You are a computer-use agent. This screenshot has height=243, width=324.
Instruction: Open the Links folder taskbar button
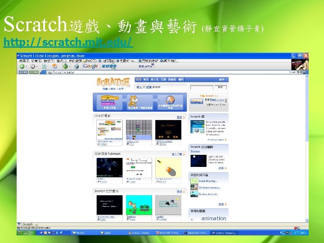[x=113, y=233]
